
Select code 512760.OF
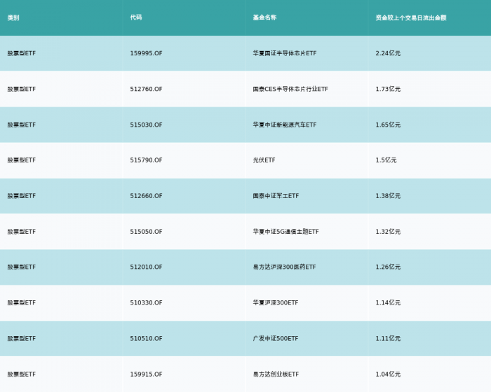[146, 89]
